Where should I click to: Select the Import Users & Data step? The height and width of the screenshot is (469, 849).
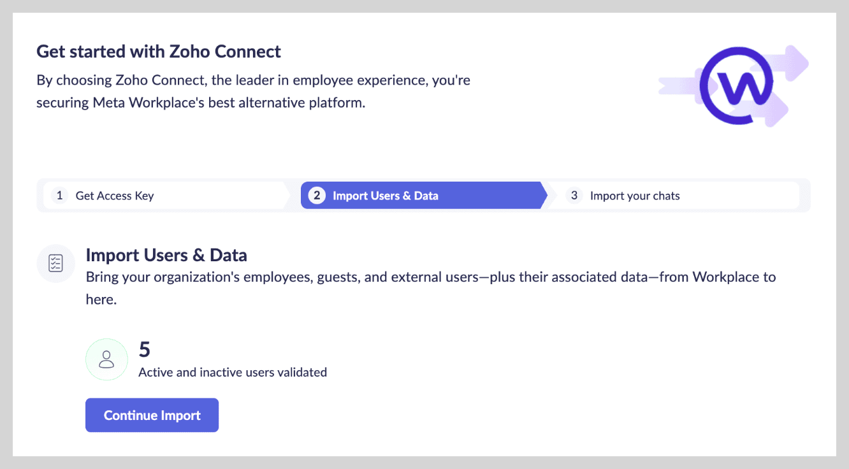(x=385, y=196)
